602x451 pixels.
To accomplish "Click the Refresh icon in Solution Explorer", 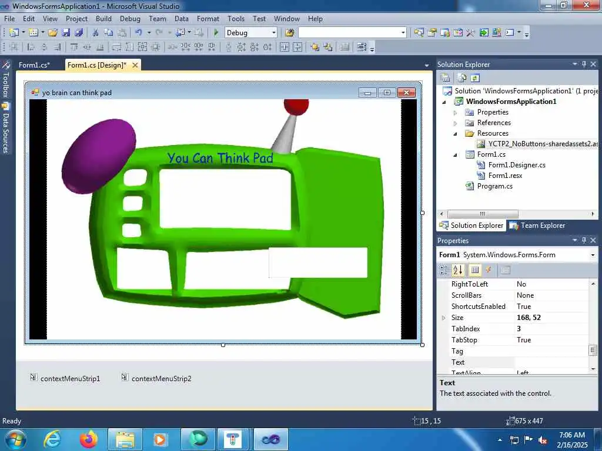I will coord(475,78).
